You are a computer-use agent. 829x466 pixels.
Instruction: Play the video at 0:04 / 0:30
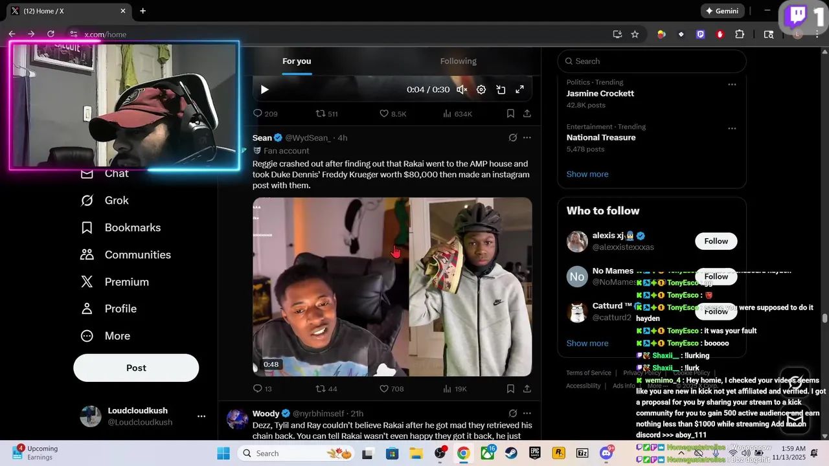point(264,90)
